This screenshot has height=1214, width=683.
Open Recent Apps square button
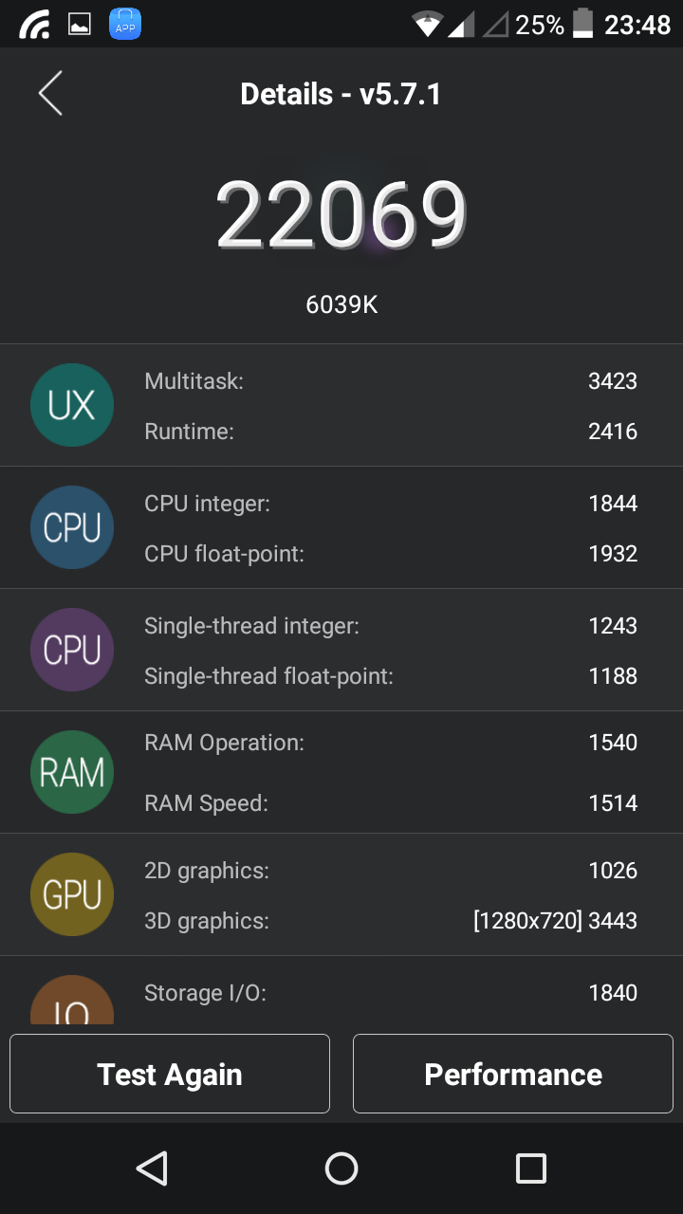pos(530,1168)
